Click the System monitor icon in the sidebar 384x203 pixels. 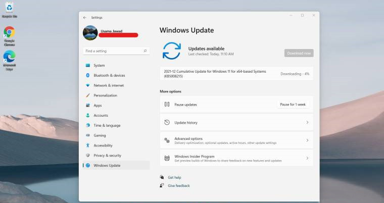[88, 65]
